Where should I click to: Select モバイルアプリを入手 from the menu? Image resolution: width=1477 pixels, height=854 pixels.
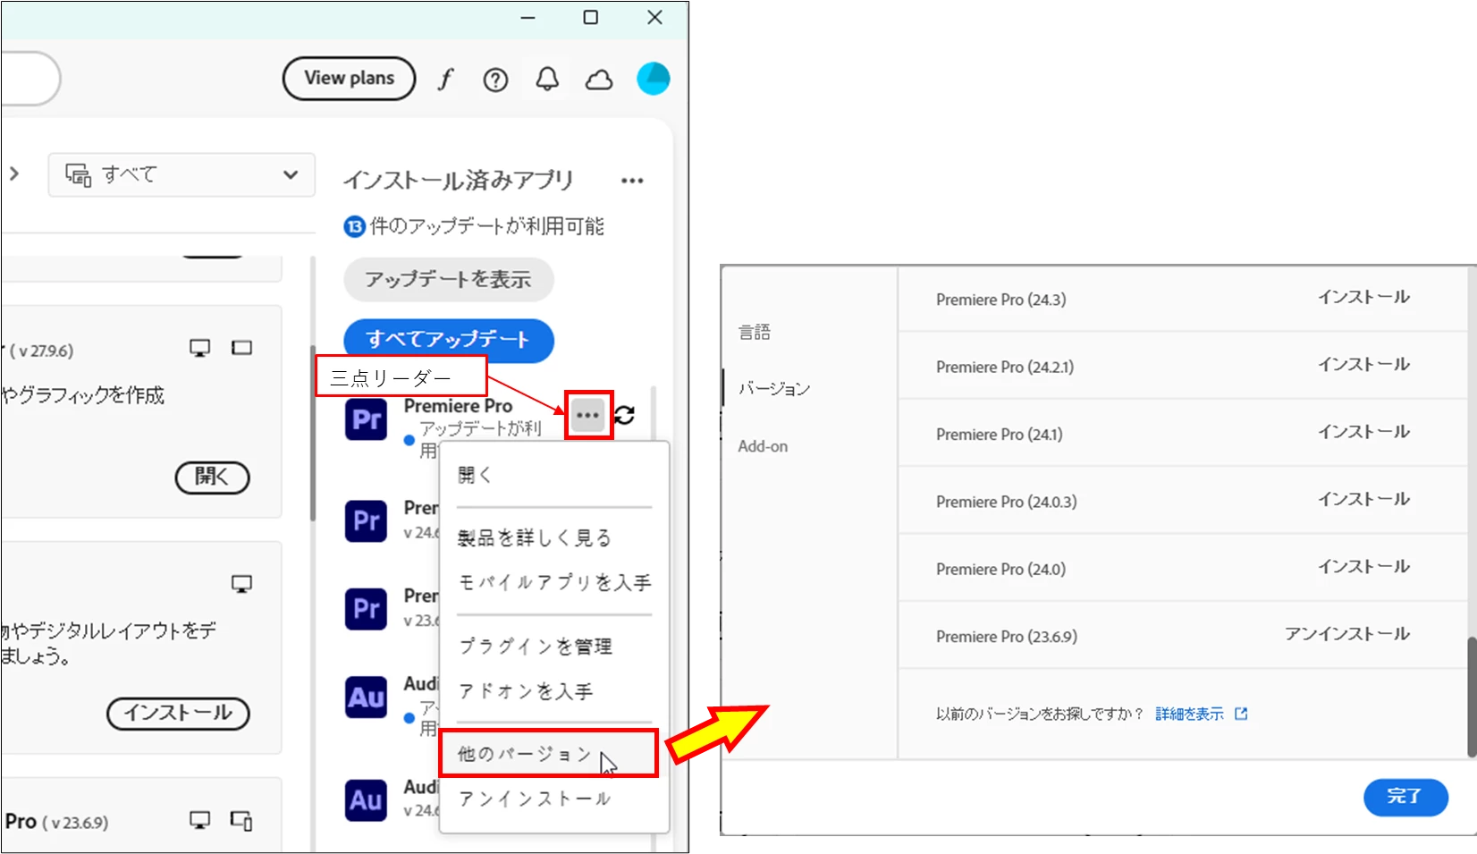pyautogui.click(x=554, y=583)
